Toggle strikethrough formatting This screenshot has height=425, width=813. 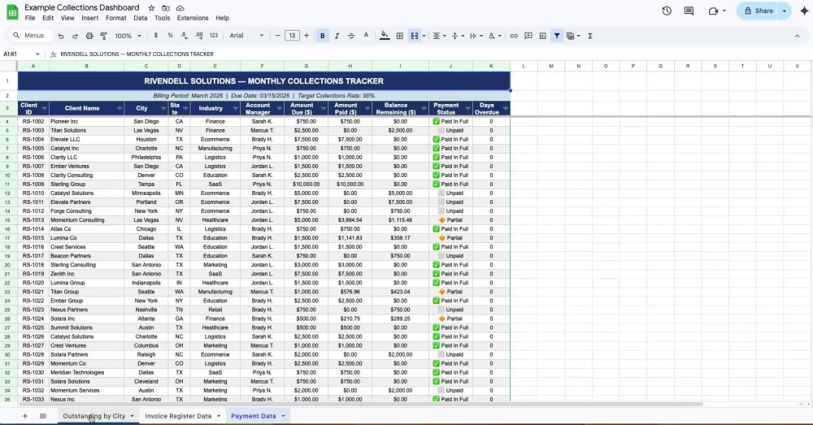click(x=351, y=36)
